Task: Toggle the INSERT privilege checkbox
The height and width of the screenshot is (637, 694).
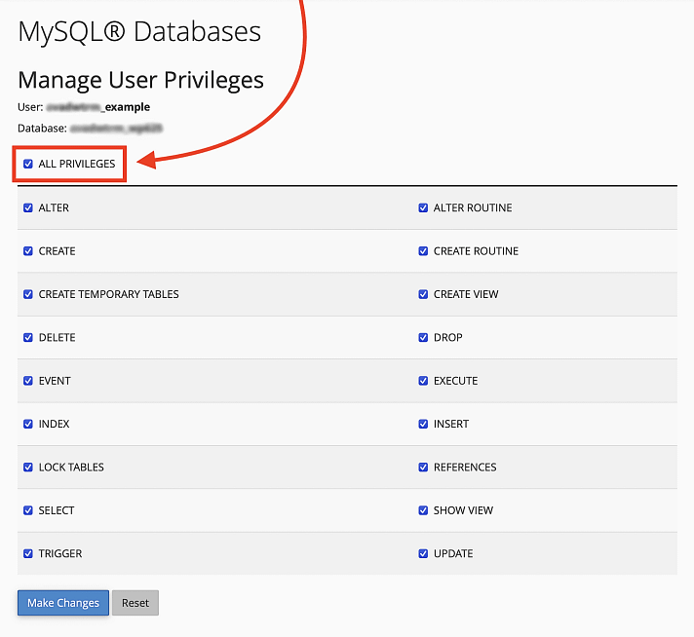Action: [x=423, y=424]
